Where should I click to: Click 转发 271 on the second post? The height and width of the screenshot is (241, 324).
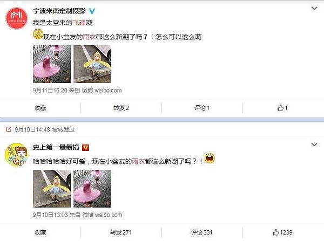121,232
